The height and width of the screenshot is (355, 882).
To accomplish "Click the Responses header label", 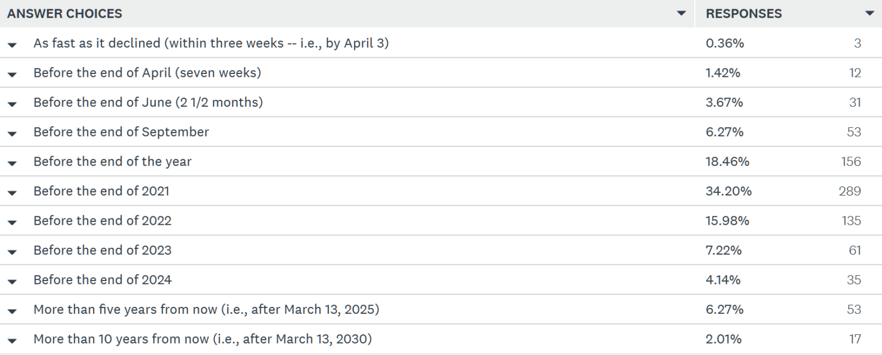I will point(744,14).
